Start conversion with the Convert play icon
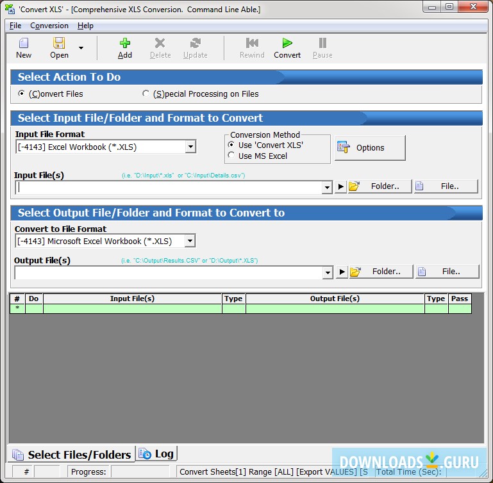493x483 pixels. point(287,43)
